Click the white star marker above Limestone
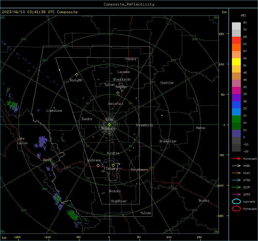The height and width of the screenshot is (241, 258). coord(54,108)
